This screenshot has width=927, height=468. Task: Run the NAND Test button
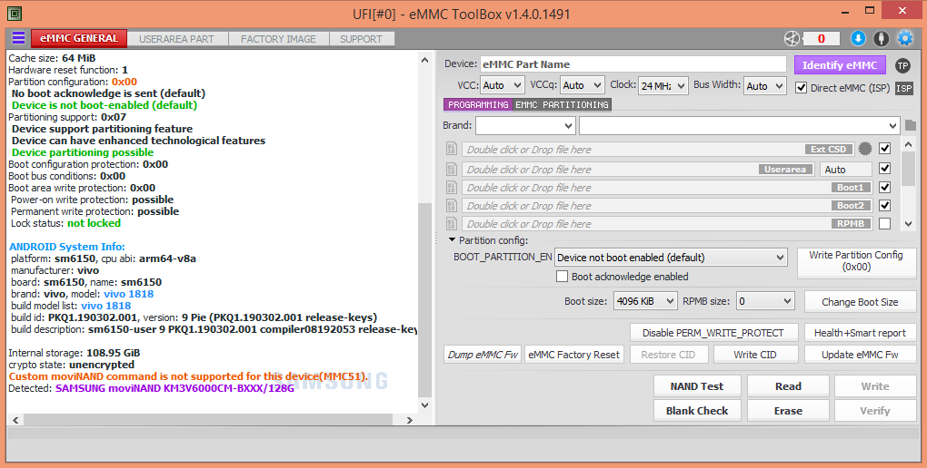[697, 386]
